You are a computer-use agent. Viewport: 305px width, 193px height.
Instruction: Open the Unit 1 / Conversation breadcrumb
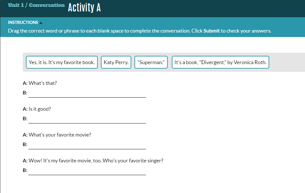coord(36,5)
